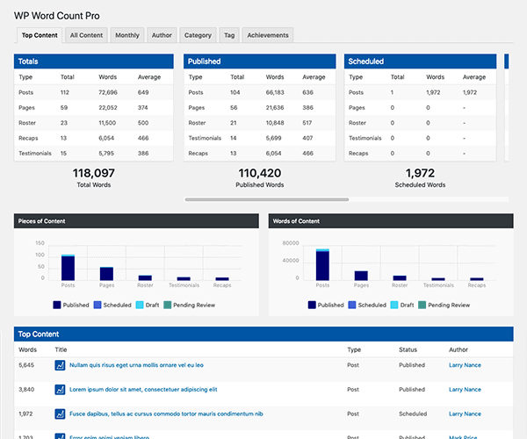Click 'Testimonials' row label in Totals table

35,153
